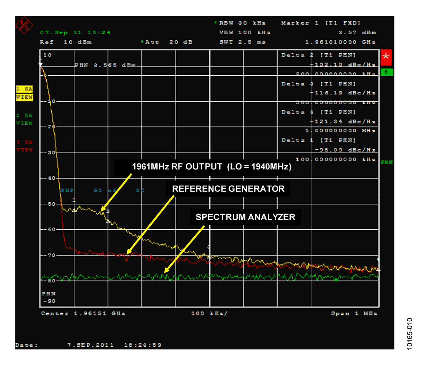
Task: Select the yellow 1 SA VIEW trace label
Action: (x=25, y=93)
